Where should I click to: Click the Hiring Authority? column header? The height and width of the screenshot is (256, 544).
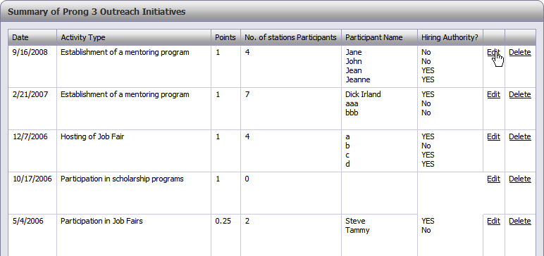(x=450, y=37)
